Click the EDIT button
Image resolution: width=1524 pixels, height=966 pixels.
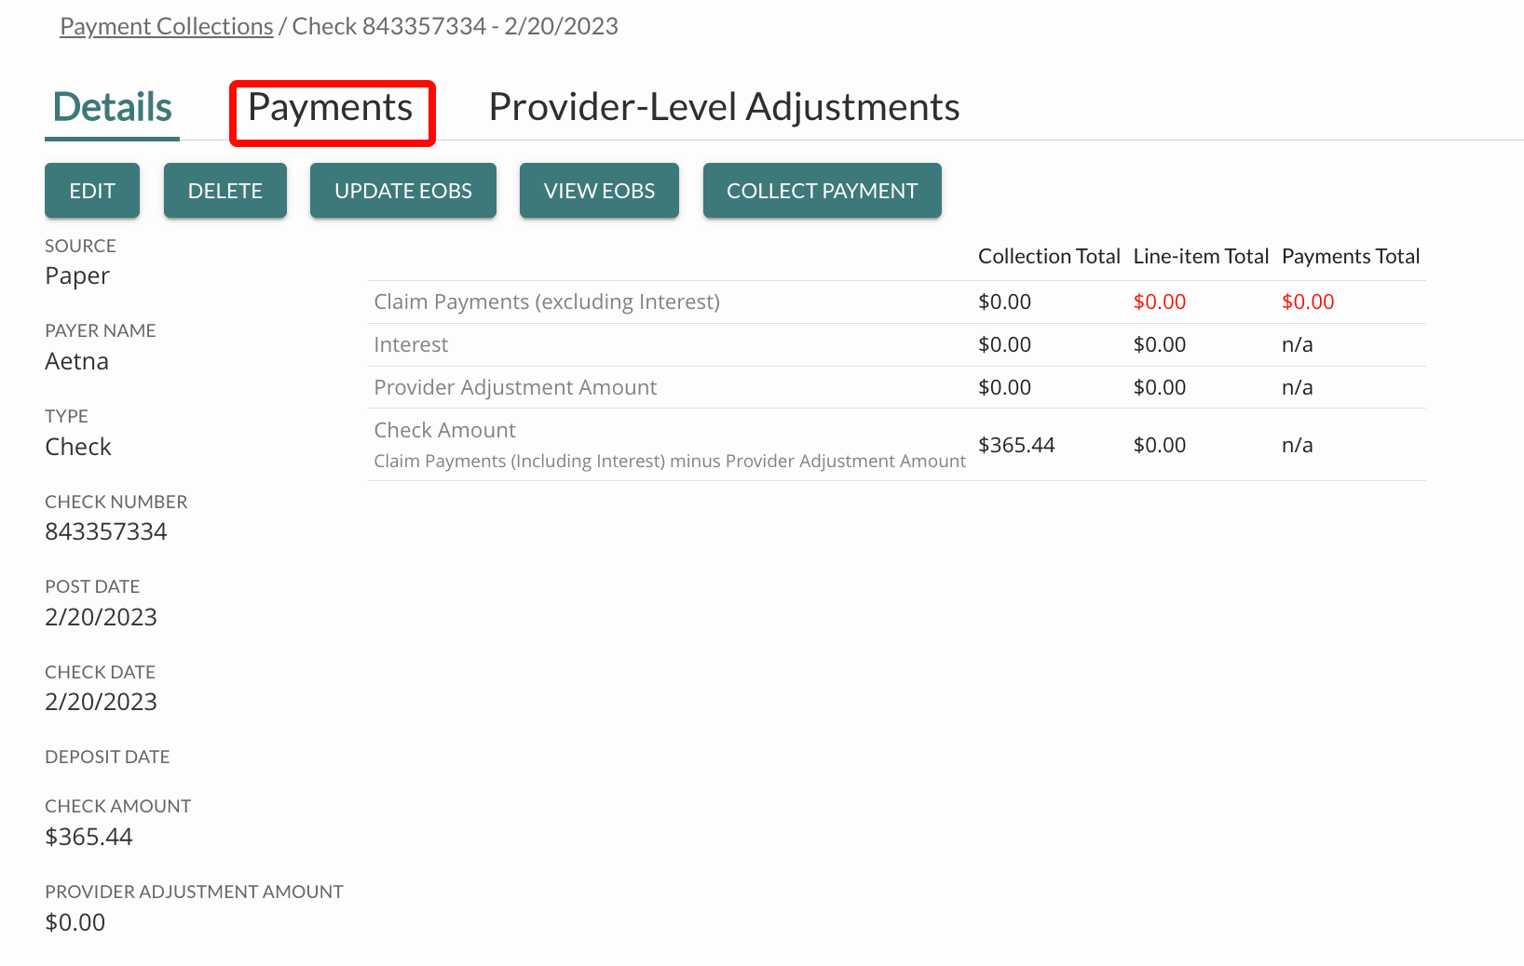[x=92, y=191]
